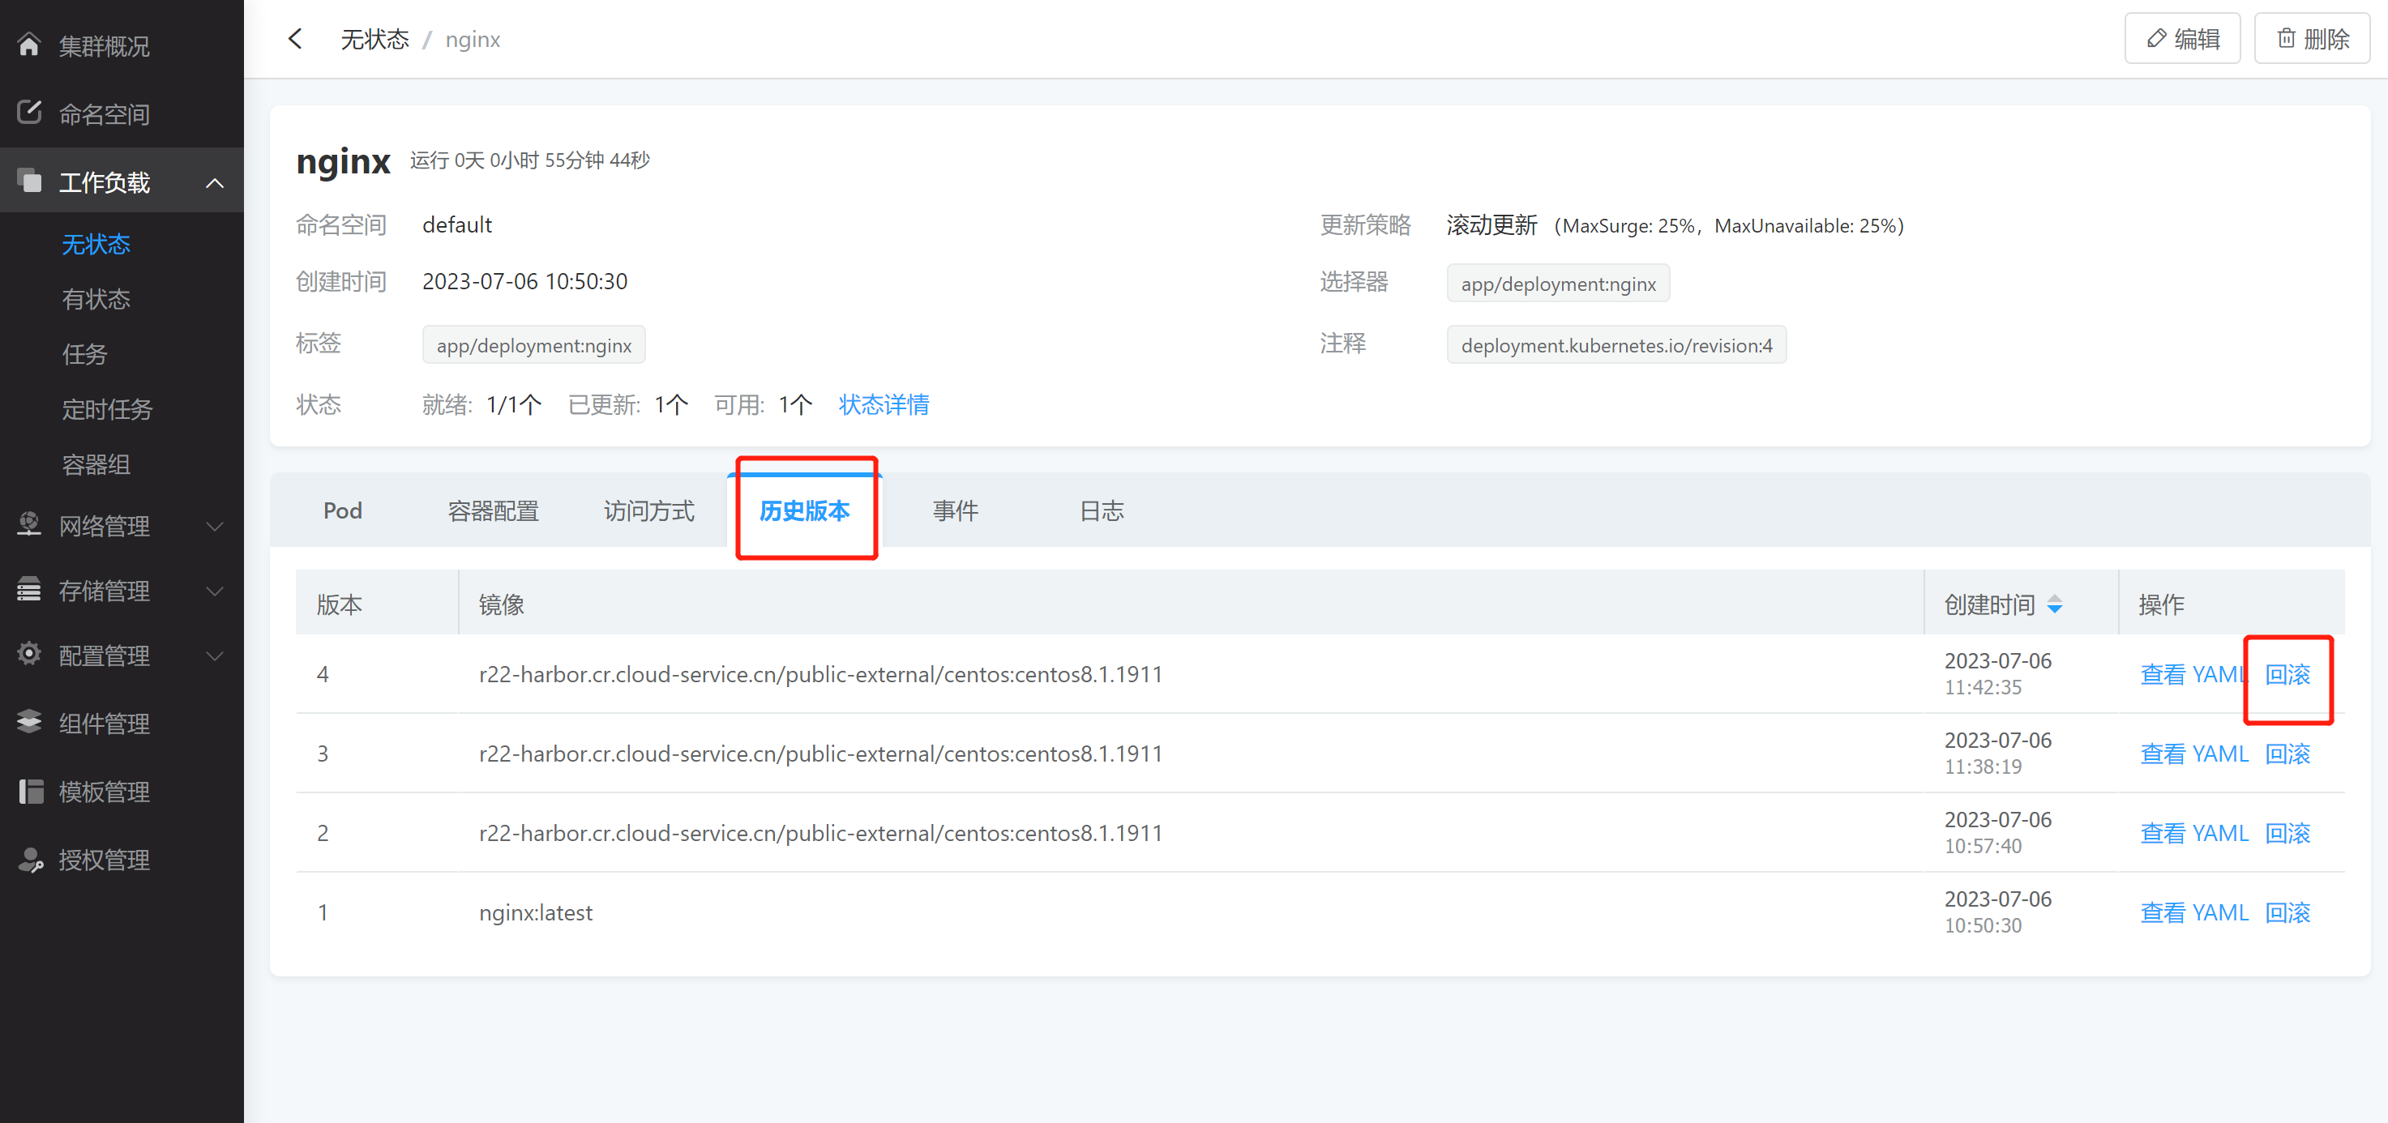
Task: View YAML for version 3
Action: (x=2194, y=754)
